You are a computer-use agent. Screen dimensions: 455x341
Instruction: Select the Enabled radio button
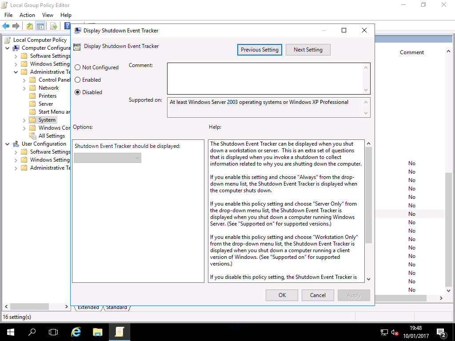pyautogui.click(x=77, y=80)
